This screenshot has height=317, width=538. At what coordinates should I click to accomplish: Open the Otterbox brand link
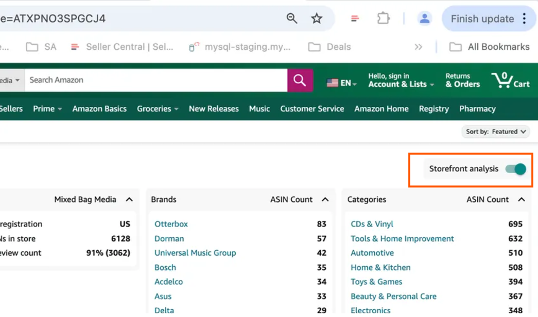tap(171, 224)
